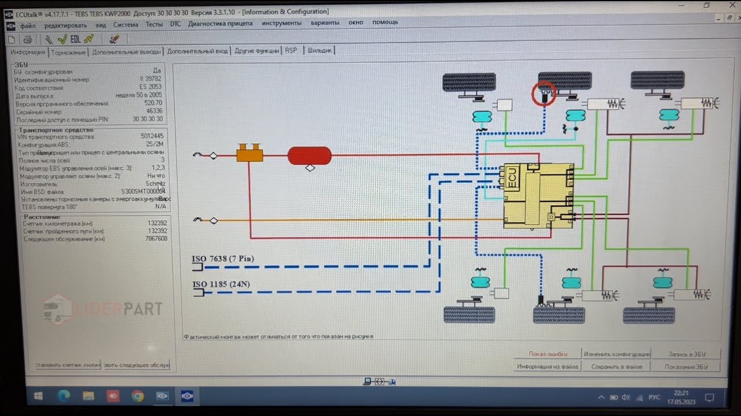This screenshot has width=741, height=416.
Task: Click the change next service button
Action: [x=137, y=365]
